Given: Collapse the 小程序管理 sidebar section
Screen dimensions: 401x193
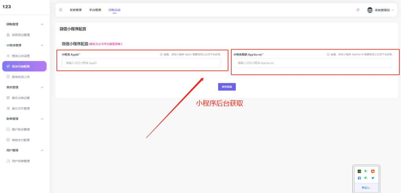Looking at the screenshot, I should pos(42,45).
